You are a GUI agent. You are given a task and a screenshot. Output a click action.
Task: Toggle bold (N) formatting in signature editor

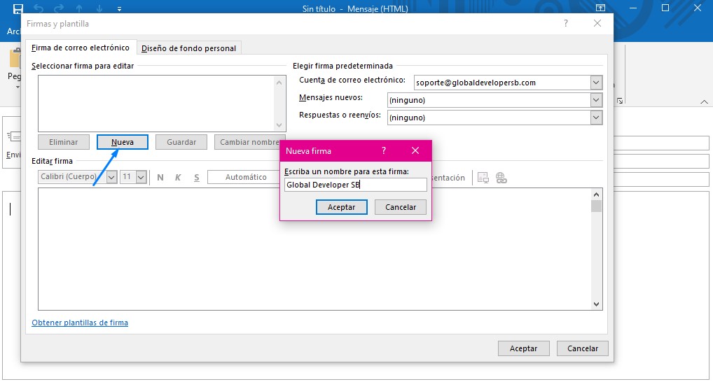click(x=160, y=178)
